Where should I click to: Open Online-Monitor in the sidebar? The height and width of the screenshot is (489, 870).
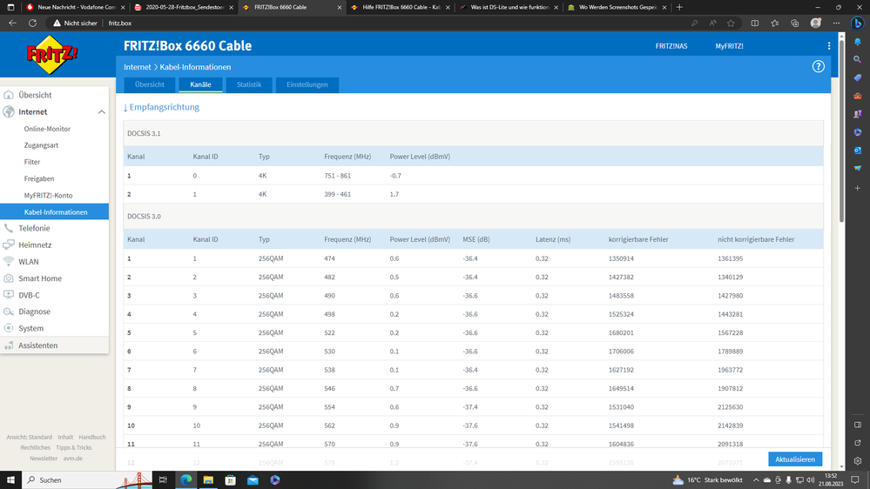tap(47, 129)
